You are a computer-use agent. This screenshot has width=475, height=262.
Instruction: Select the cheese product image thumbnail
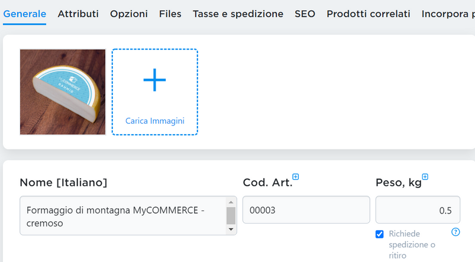coord(63,92)
